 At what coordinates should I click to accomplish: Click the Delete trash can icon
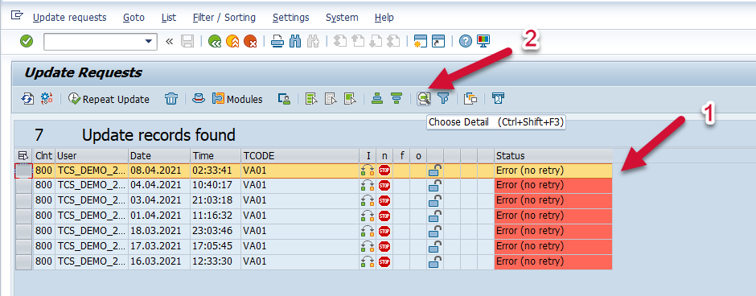(x=171, y=99)
